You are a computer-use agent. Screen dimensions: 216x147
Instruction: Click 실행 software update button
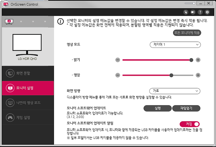click(x=157, y=108)
